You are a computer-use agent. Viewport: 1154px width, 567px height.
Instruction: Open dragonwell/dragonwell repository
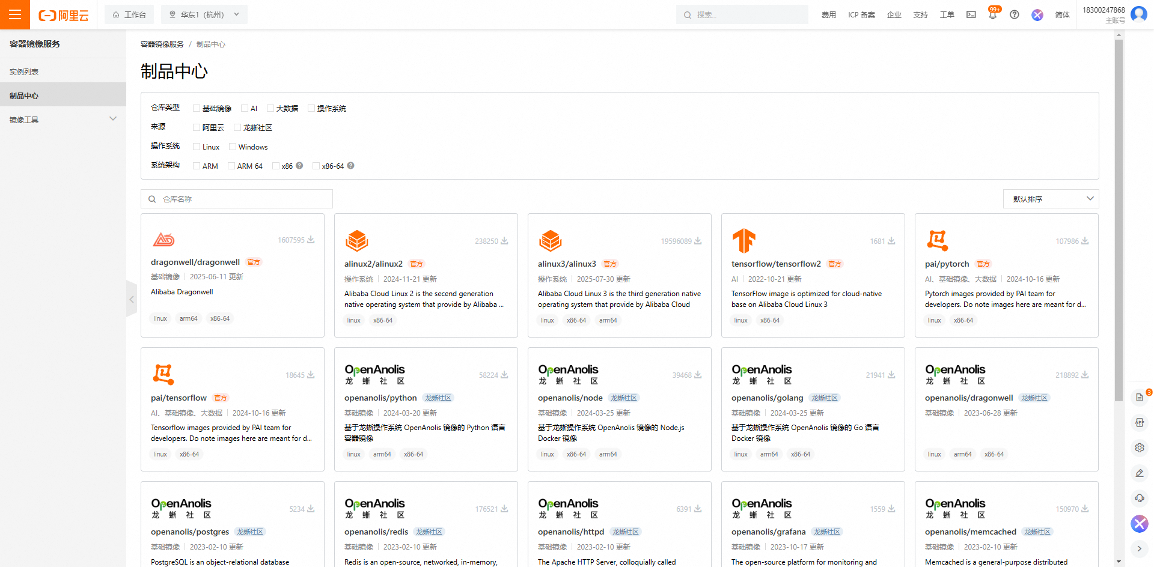(195, 262)
